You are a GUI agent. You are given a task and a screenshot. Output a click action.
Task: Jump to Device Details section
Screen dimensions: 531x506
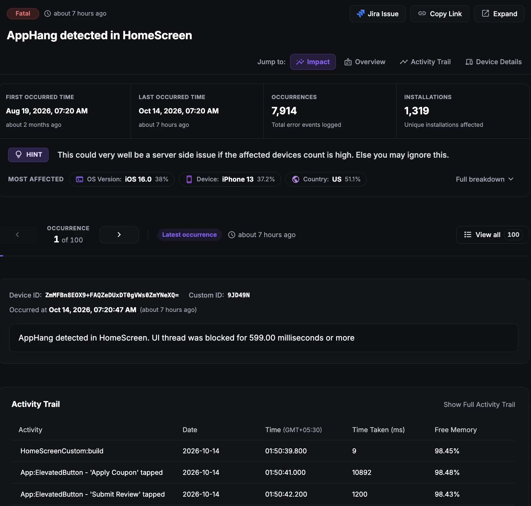(493, 62)
